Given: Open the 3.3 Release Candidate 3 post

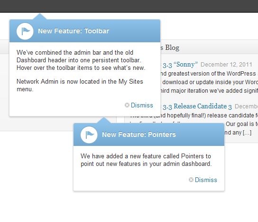Looking at the screenshot, I should pos(197,106).
